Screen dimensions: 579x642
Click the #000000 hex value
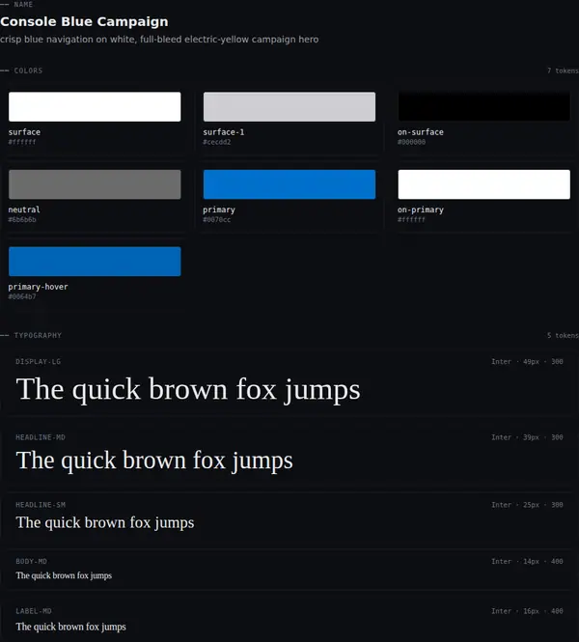(x=412, y=142)
